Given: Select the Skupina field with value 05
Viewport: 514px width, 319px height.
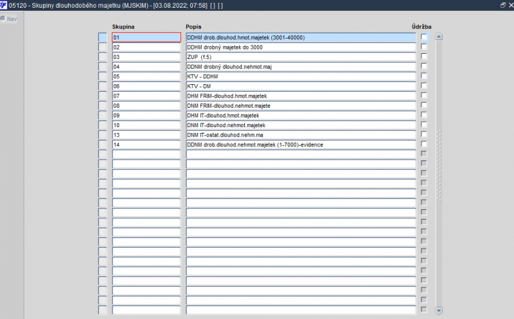Looking at the screenshot, I should tap(146, 76).
